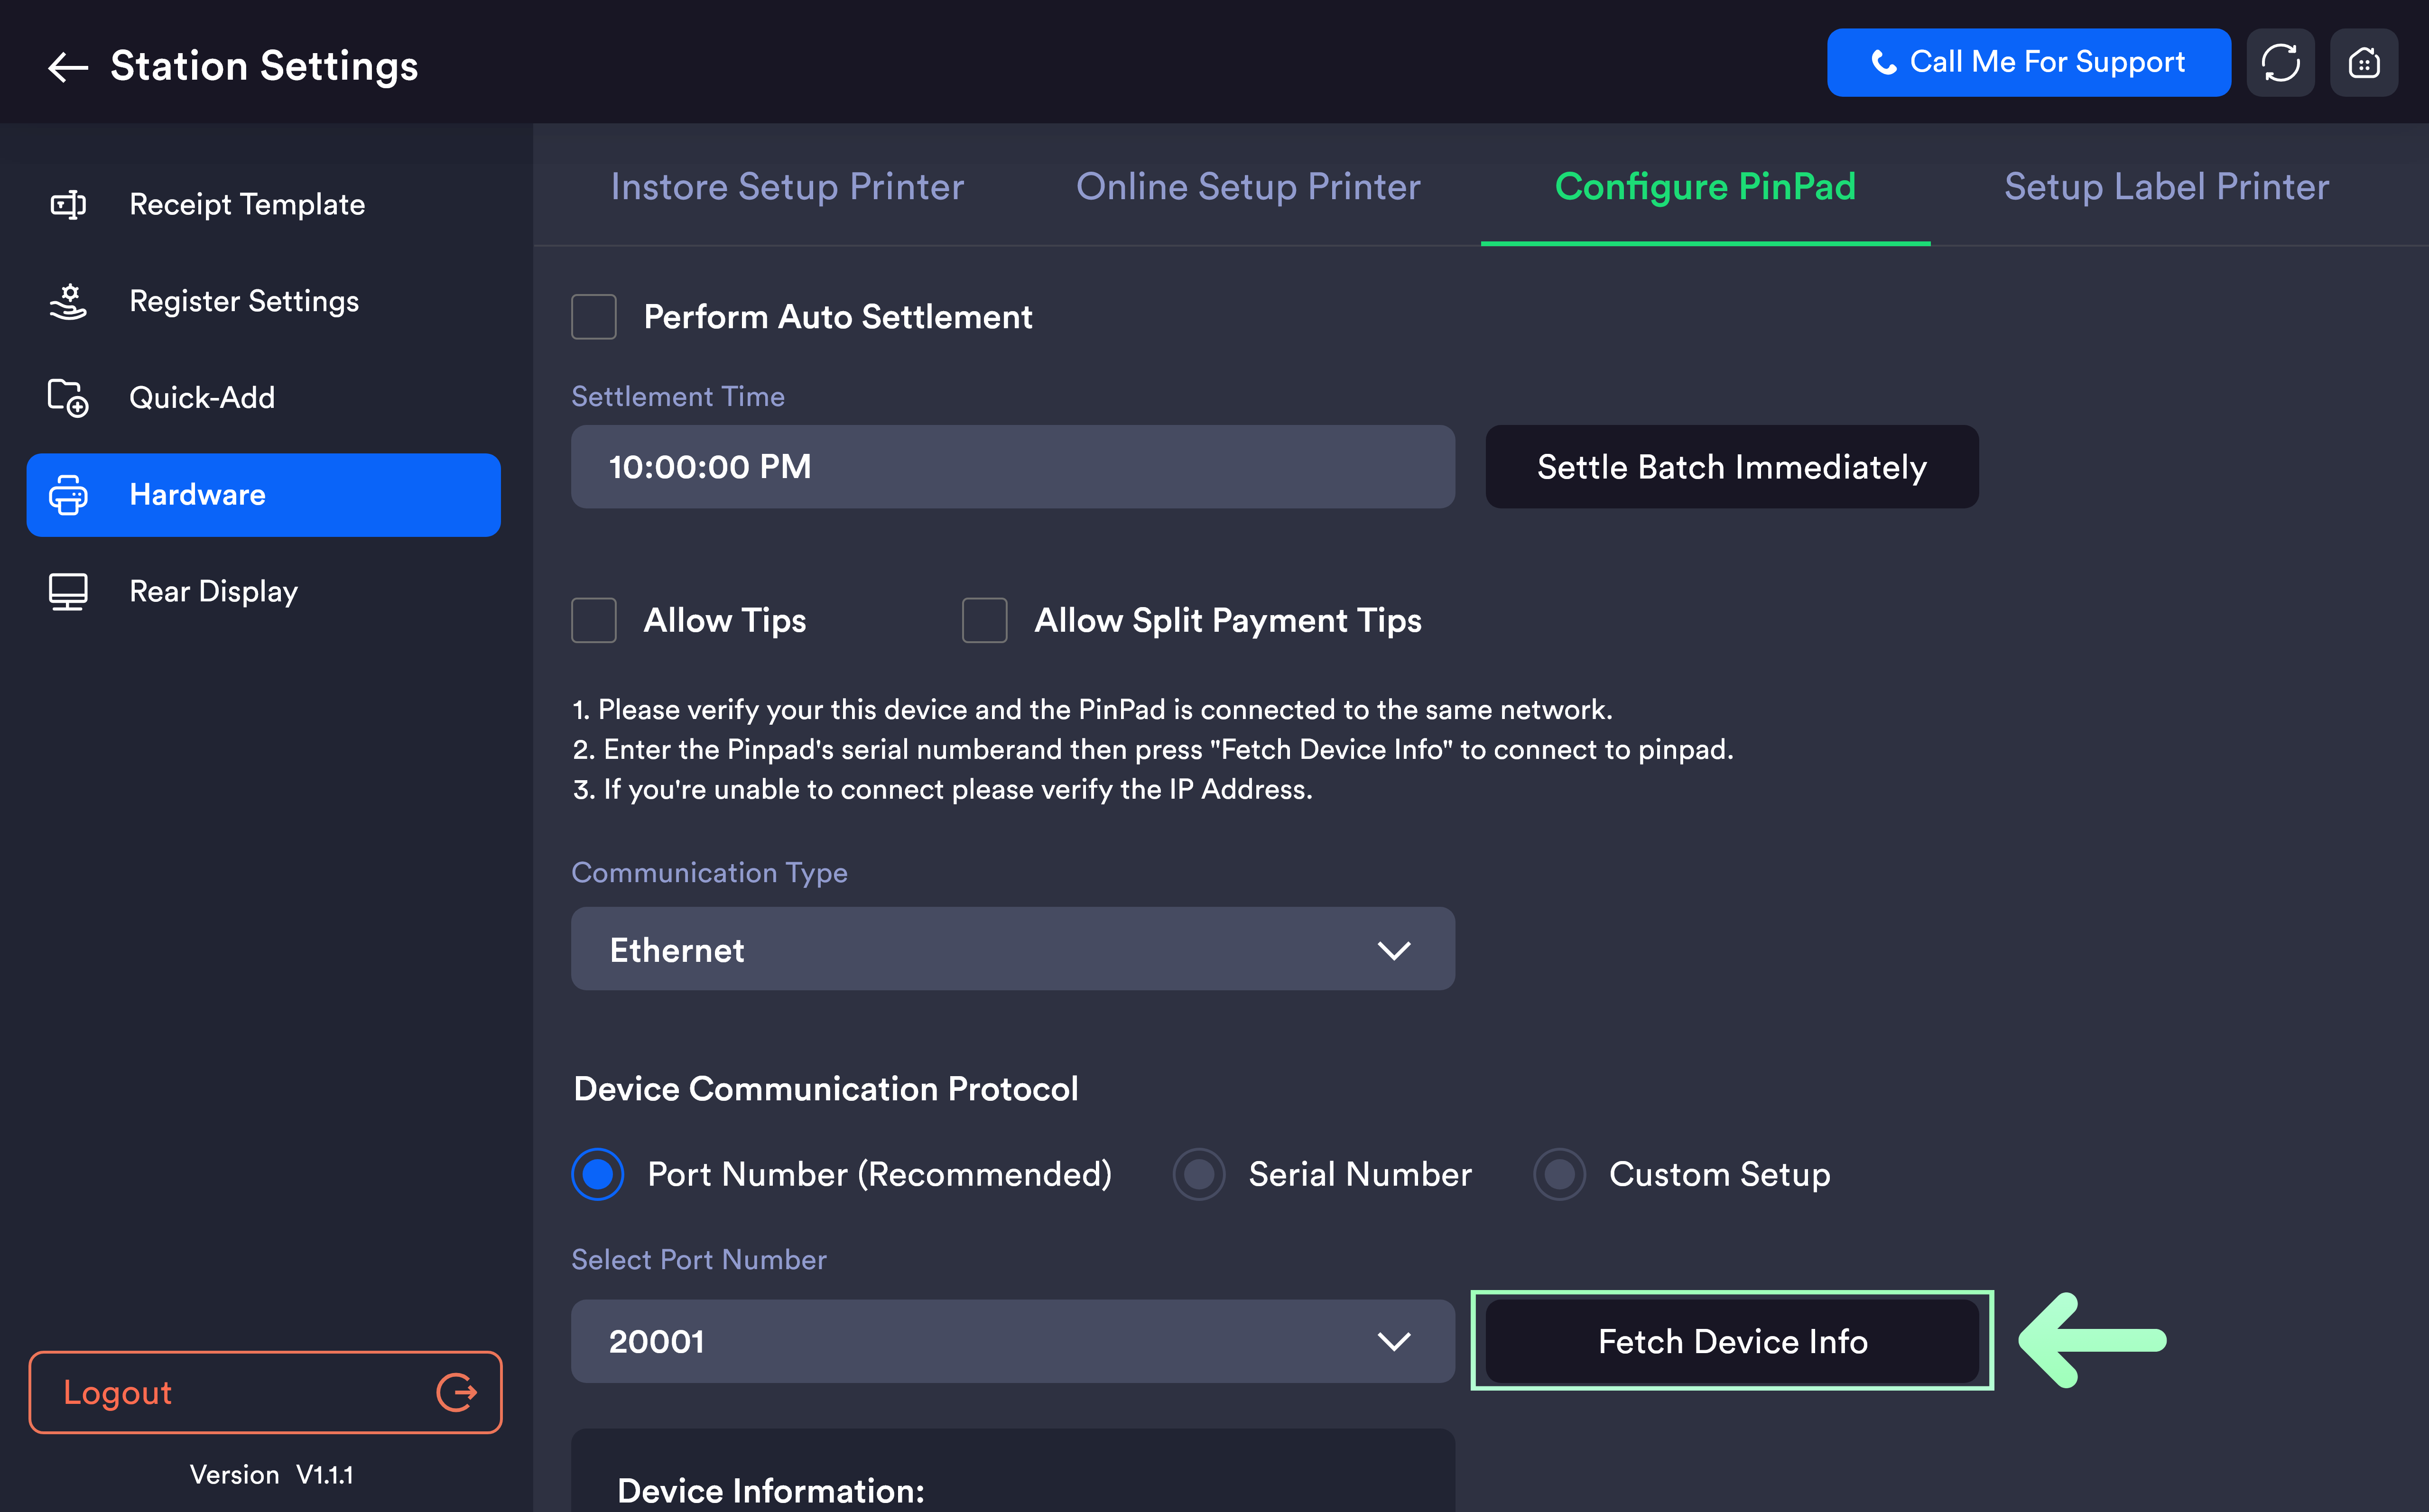Choose the Custom Setup protocol option
The width and height of the screenshot is (2429, 1512).
[1559, 1174]
